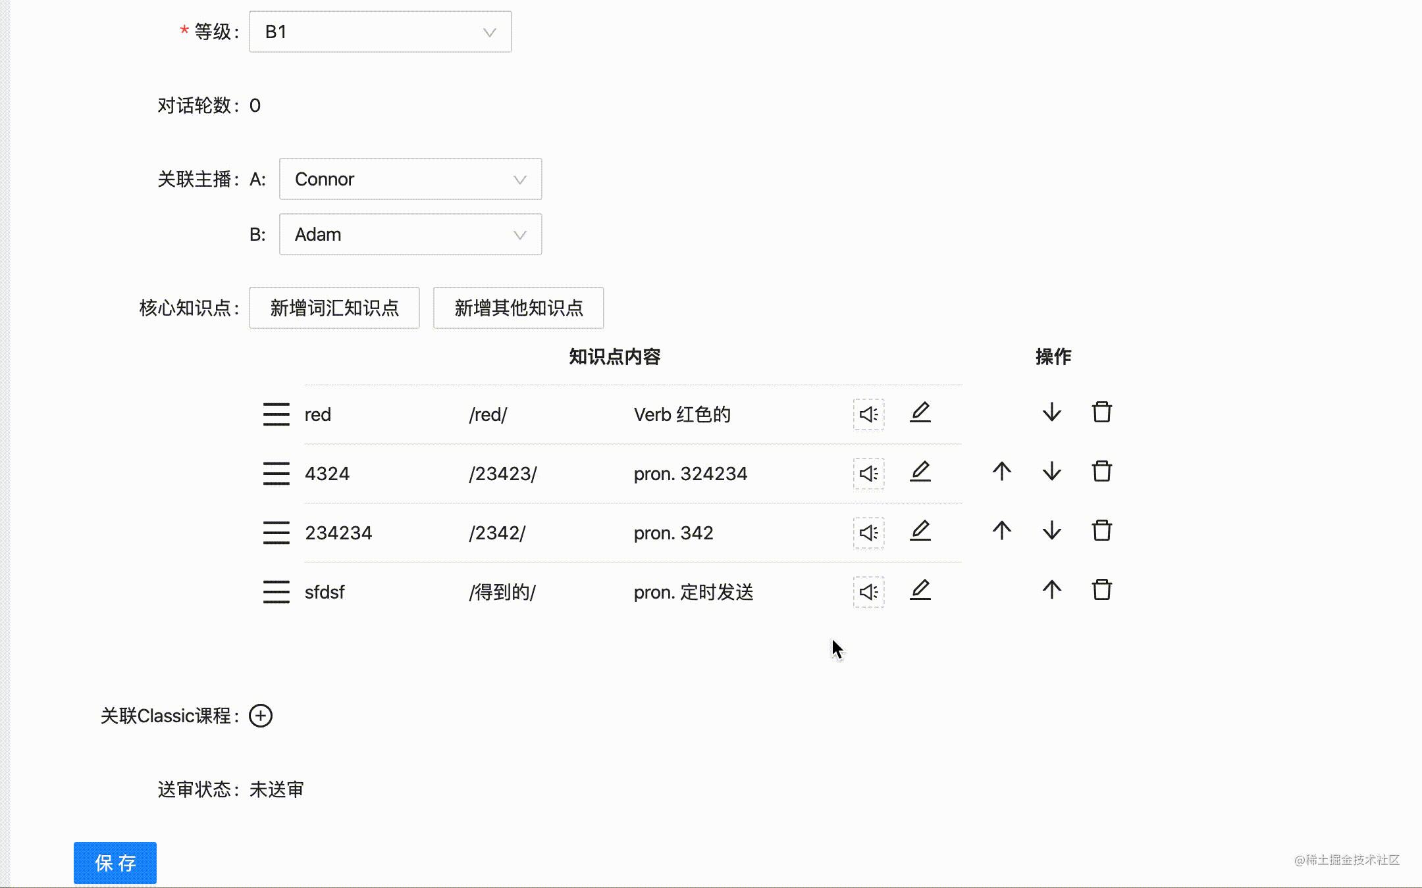The height and width of the screenshot is (888, 1422).
Task: Click the 知识点内容 column header
Action: [x=615, y=357]
